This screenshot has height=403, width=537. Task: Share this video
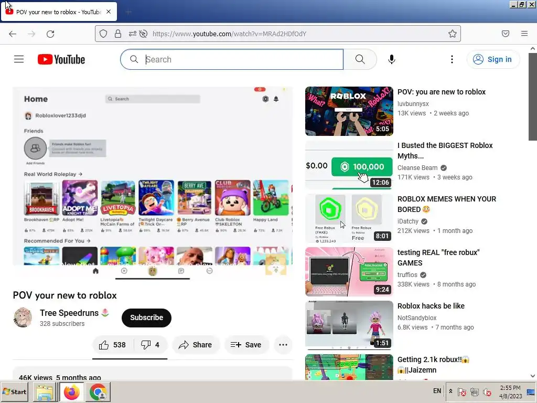195,345
